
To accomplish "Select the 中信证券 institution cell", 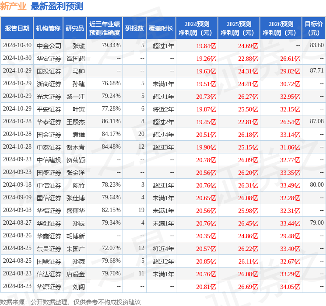I will [x=49, y=185].
